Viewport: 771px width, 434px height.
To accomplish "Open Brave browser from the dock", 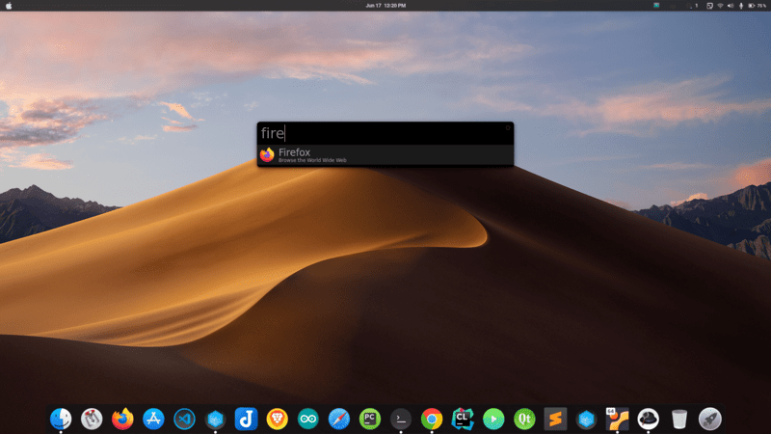I will (x=277, y=419).
